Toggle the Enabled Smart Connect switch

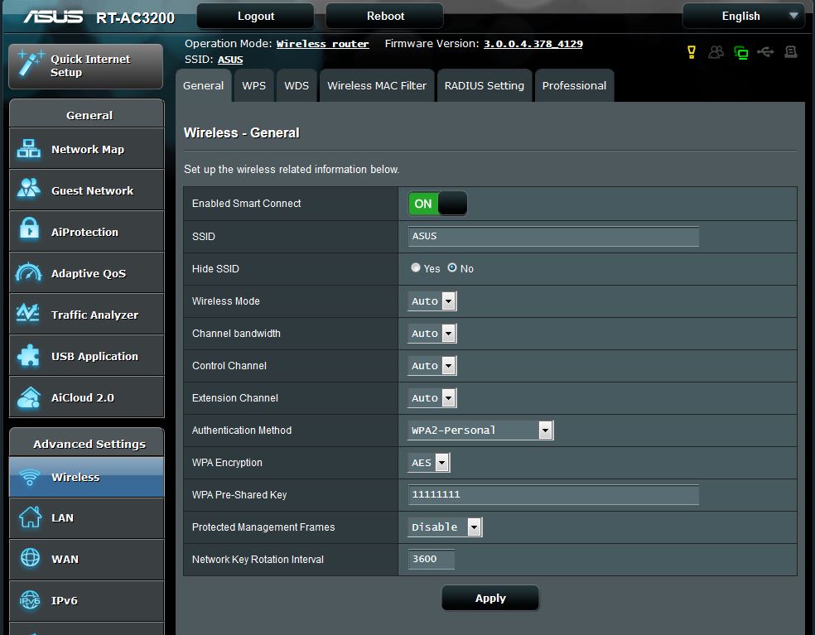pyautogui.click(x=437, y=204)
